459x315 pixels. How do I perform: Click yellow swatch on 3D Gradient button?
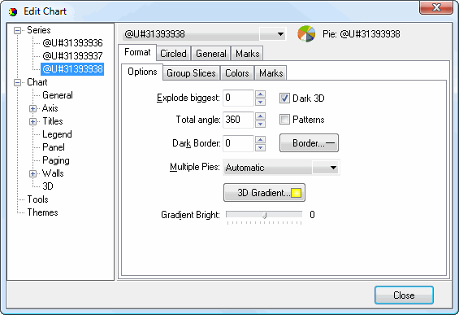pyautogui.click(x=297, y=193)
